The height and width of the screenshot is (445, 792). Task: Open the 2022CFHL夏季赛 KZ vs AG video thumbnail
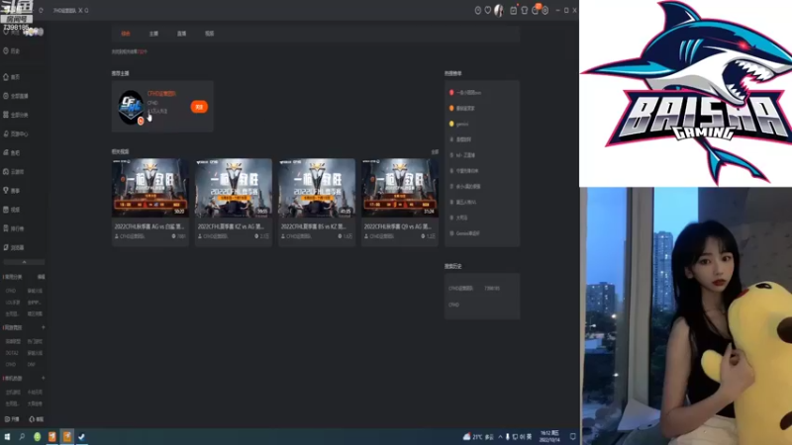click(x=234, y=187)
